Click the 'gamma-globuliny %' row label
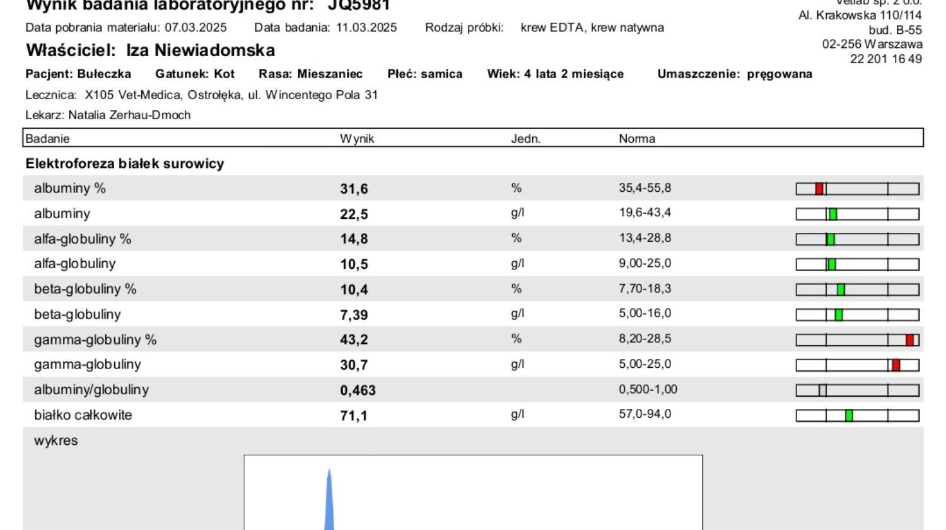This screenshot has height=530, width=946. tap(95, 339)
